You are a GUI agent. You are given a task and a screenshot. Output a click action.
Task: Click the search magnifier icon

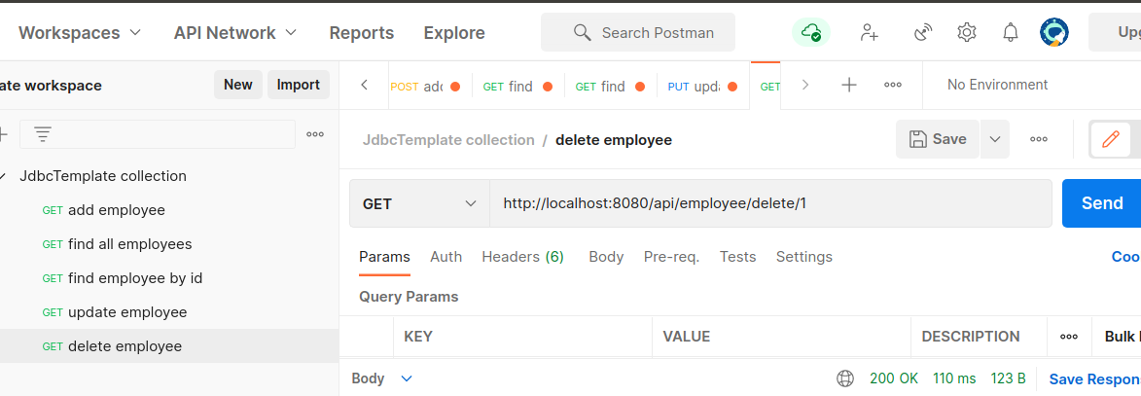pyautogui.click(x=582, y=33)
